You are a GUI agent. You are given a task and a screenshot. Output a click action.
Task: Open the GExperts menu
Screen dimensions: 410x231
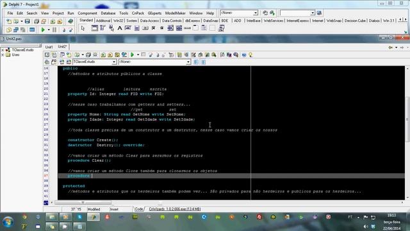(x=154, y=13)
